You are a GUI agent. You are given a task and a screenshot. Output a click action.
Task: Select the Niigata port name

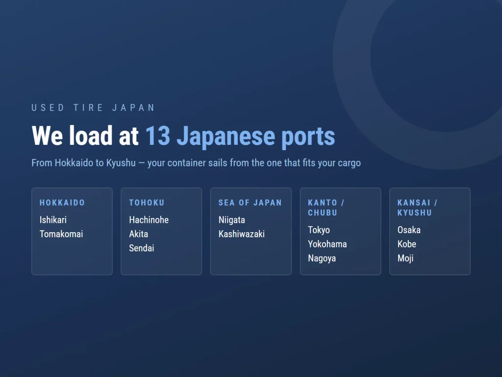(232, 220)
